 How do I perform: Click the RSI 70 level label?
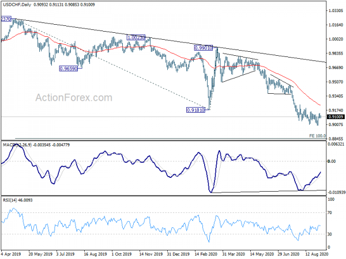click(x=330, y=213)
